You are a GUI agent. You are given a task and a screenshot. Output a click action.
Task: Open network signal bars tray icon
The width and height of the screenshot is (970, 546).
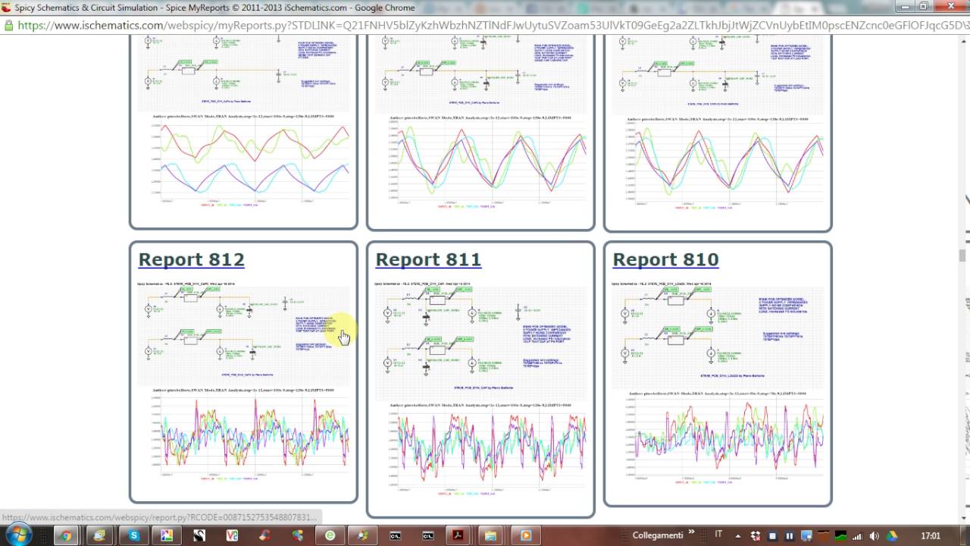point(857,537)
